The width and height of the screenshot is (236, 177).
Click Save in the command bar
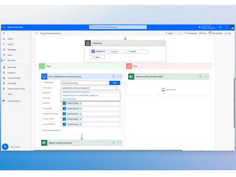tap(202, 33)
